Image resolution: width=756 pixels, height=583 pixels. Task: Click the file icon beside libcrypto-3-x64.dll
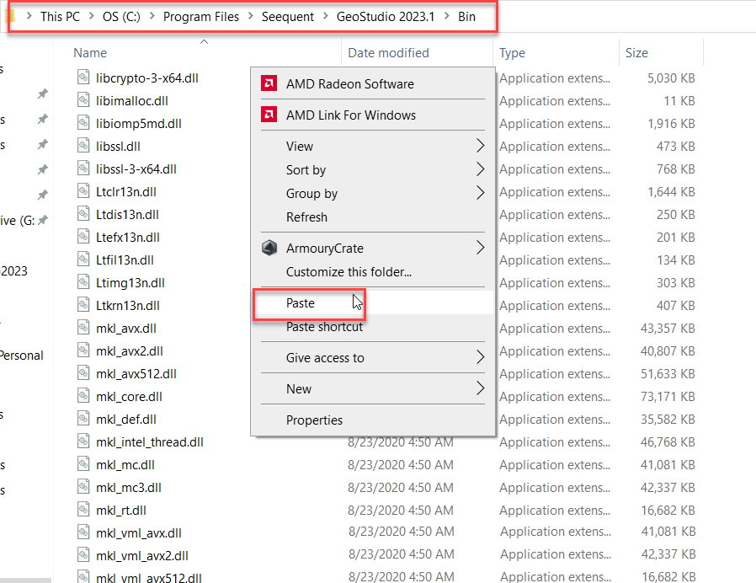[x=82, y=78]
